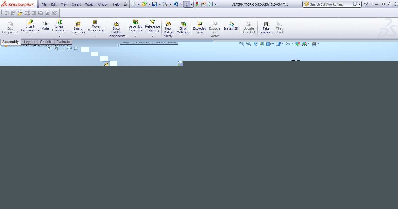The image size is (398, 209).
Task: Open Smart Fasteners tool
Action: click(78, 28)
